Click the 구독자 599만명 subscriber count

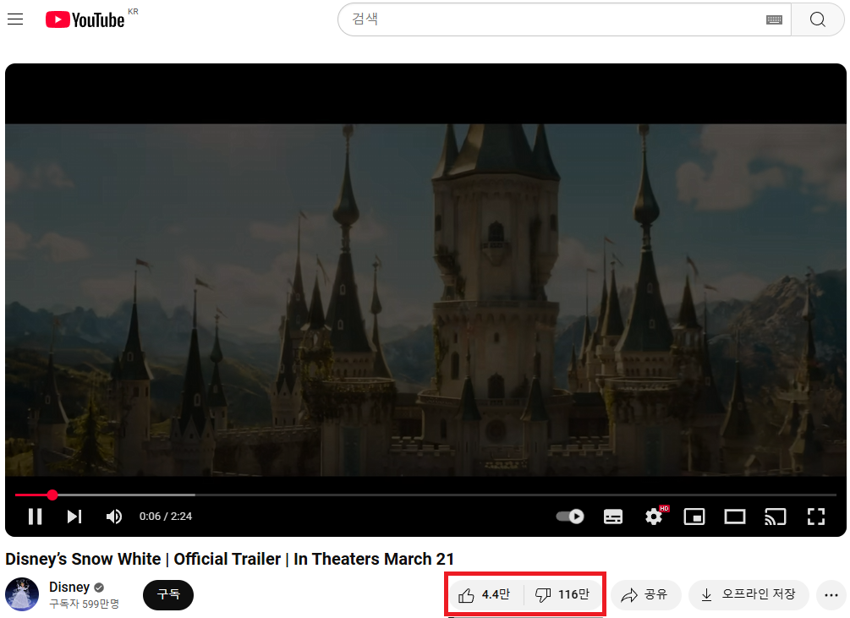click(84, 604)
